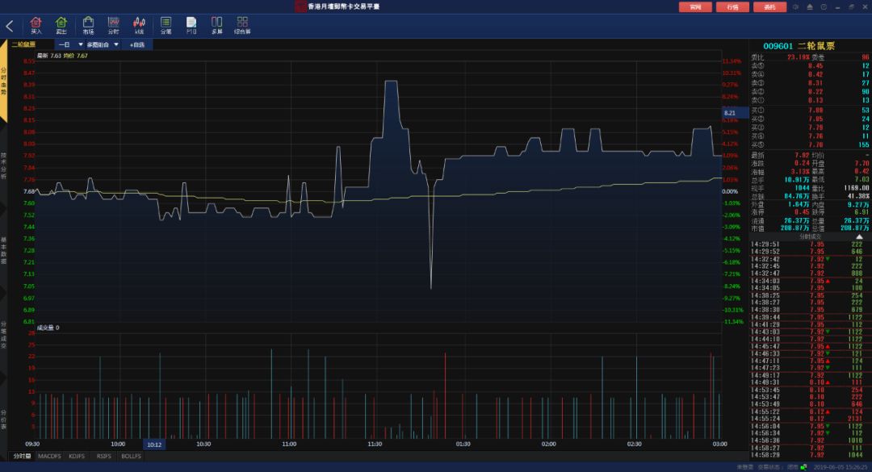Click the 二轮鼠票 name in quote panel
872x472 pixels.
click(x=816, y=46)
